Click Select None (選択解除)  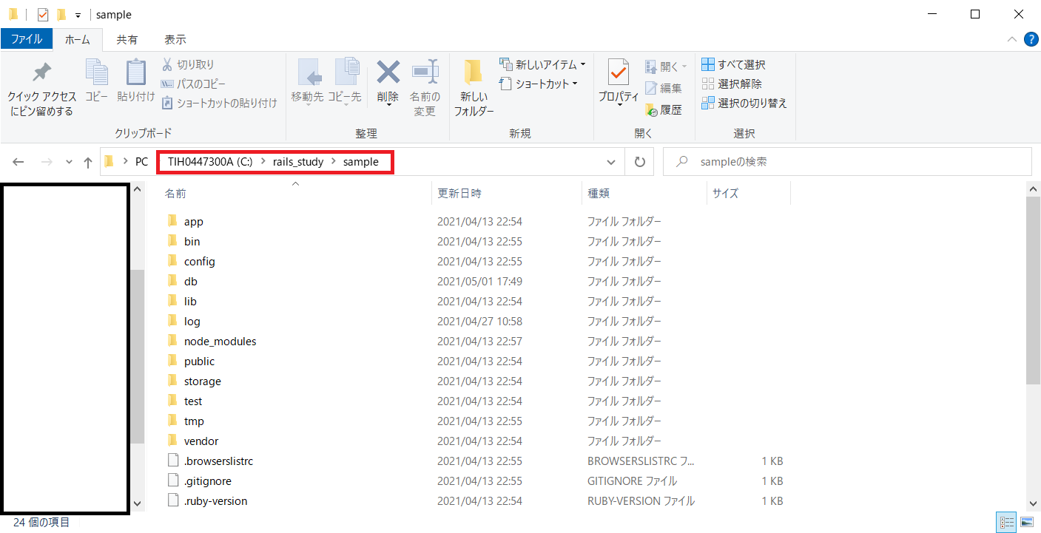click(x=732, y=84)
